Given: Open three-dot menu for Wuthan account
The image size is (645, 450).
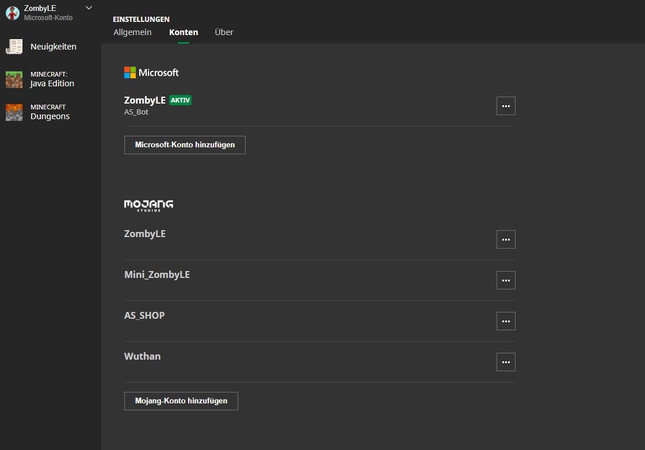Looking at the screenshot, I should 506,362.
